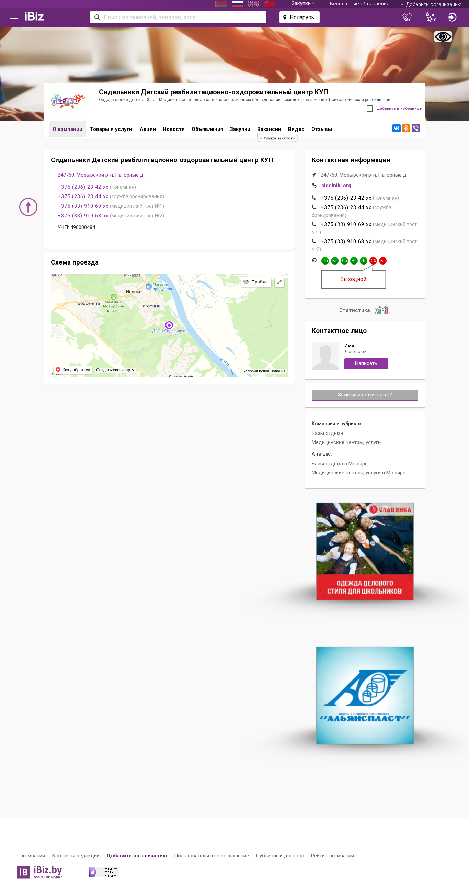The height and width of the screenshot is (888, 469).
Task: Open the Беларусь region selector
Action: (x=299, y=17)
